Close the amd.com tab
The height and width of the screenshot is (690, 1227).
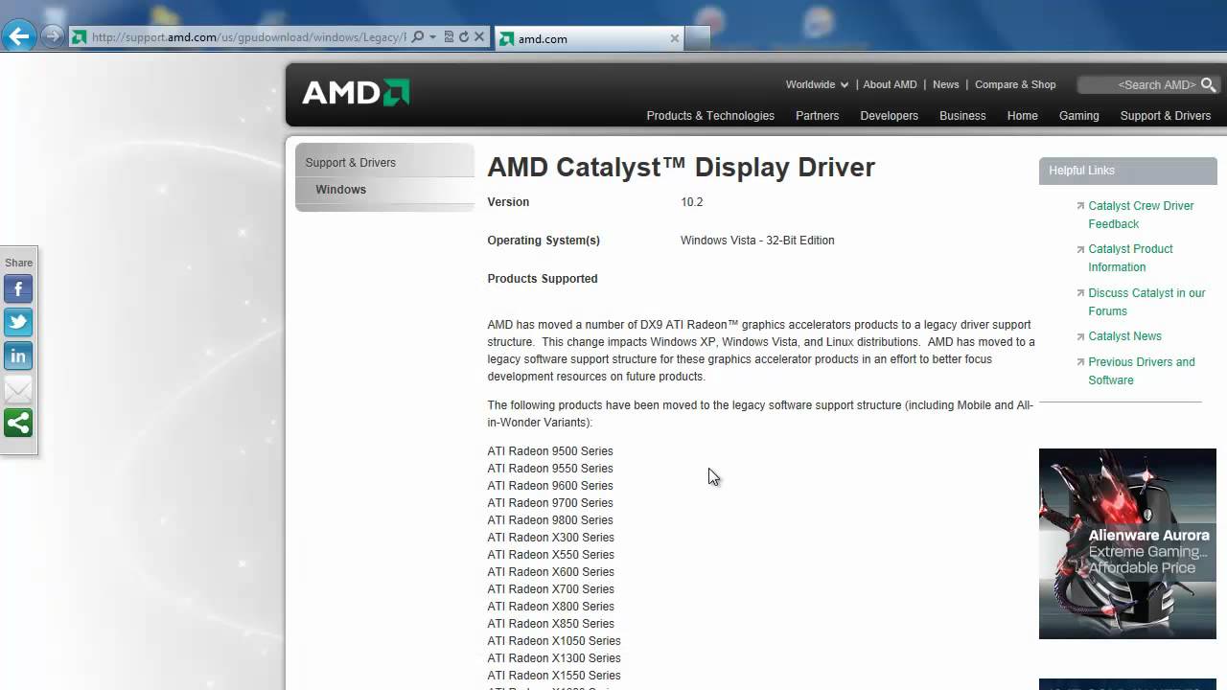pyautogui.click(x=674, y=38)
